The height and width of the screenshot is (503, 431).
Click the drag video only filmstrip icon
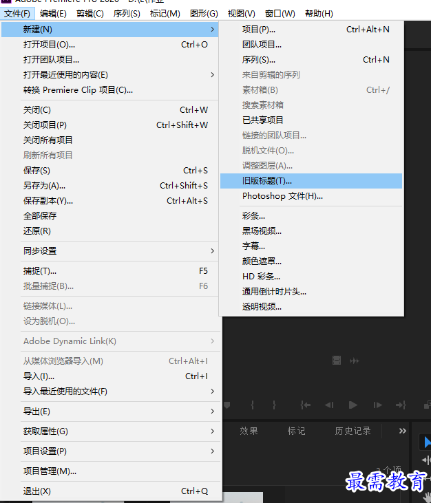tap(336, 361)
